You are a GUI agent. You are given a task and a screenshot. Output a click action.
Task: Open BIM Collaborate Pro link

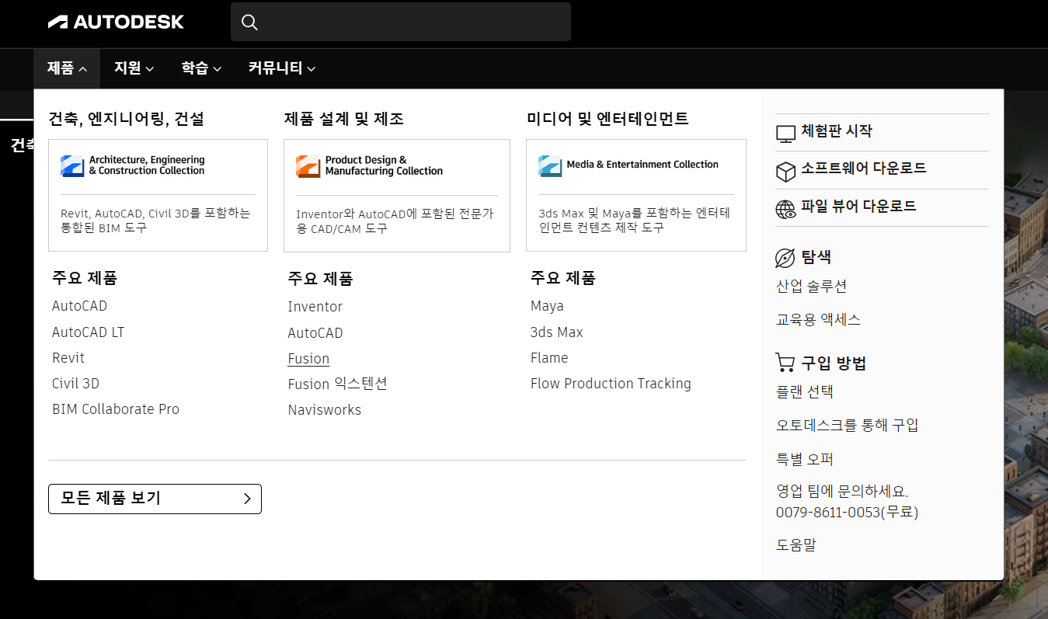(x=116, y=409)
